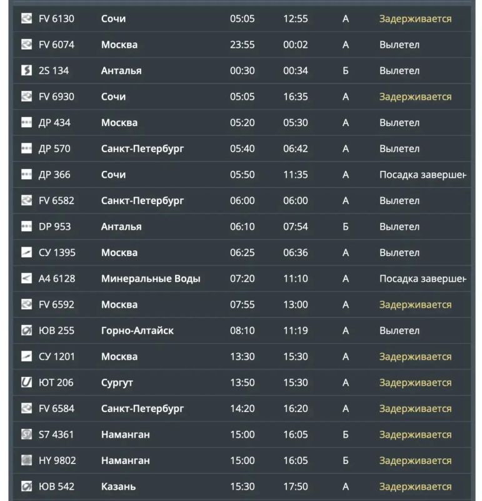Screen dimensions: 482x501
Task: Click the airline icon beside ЮВ 255
Action: (x=26, y=331)
